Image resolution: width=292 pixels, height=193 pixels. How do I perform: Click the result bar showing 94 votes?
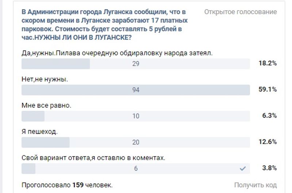(136, 90)
